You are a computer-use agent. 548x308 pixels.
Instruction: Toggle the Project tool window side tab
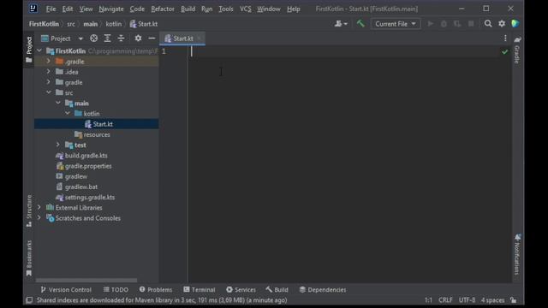29,50
